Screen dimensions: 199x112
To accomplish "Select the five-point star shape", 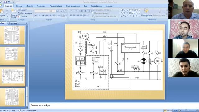I will pos(137,16).
